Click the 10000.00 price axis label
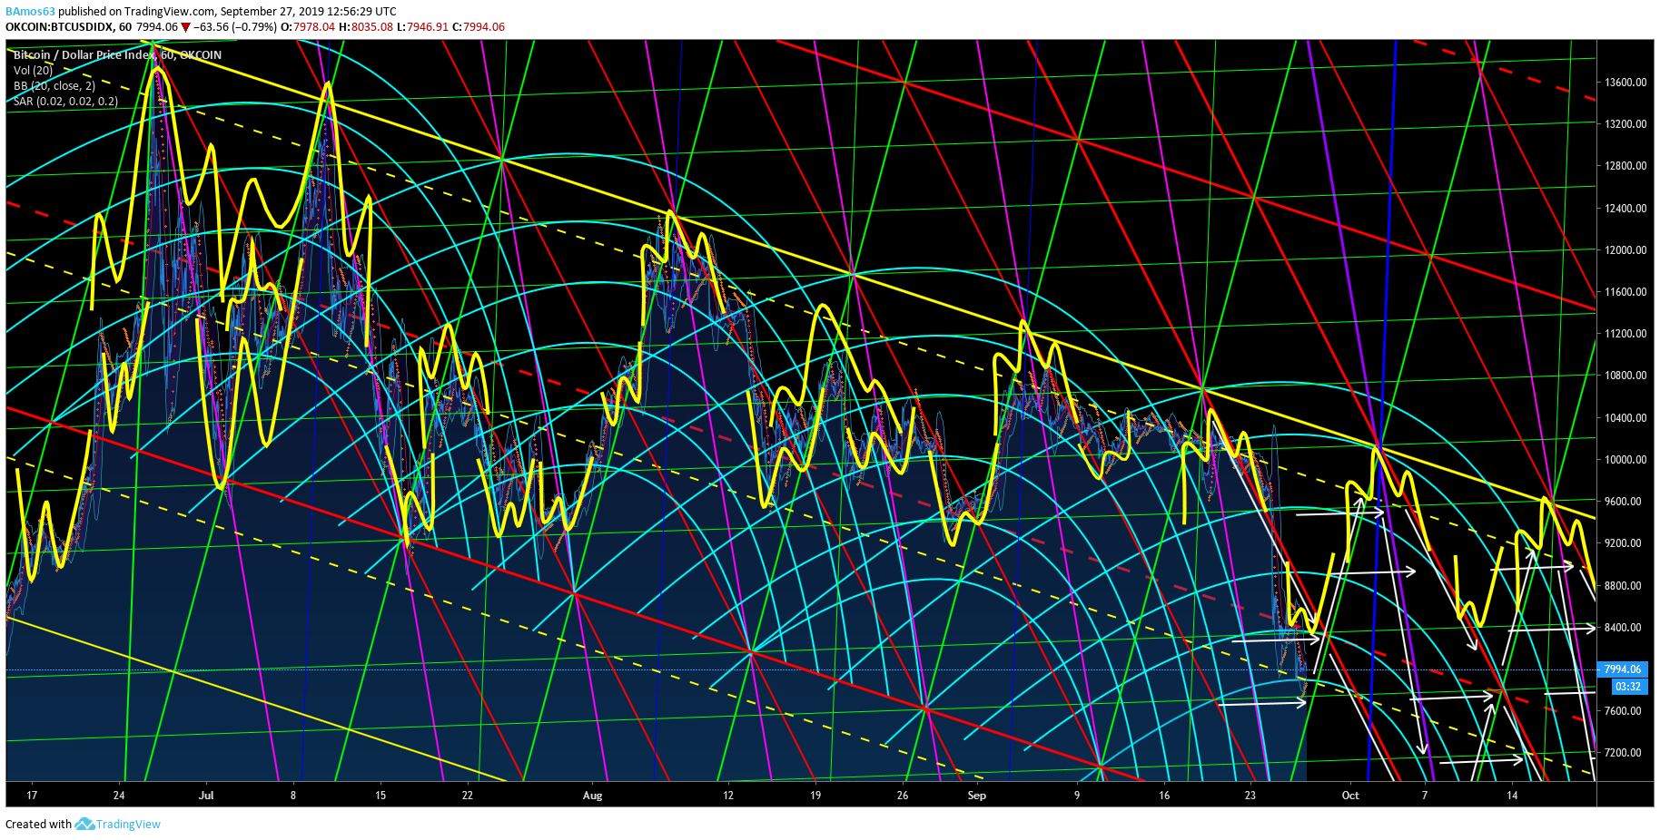Viewport: 1660px width, 840px height. point(1625,460)
